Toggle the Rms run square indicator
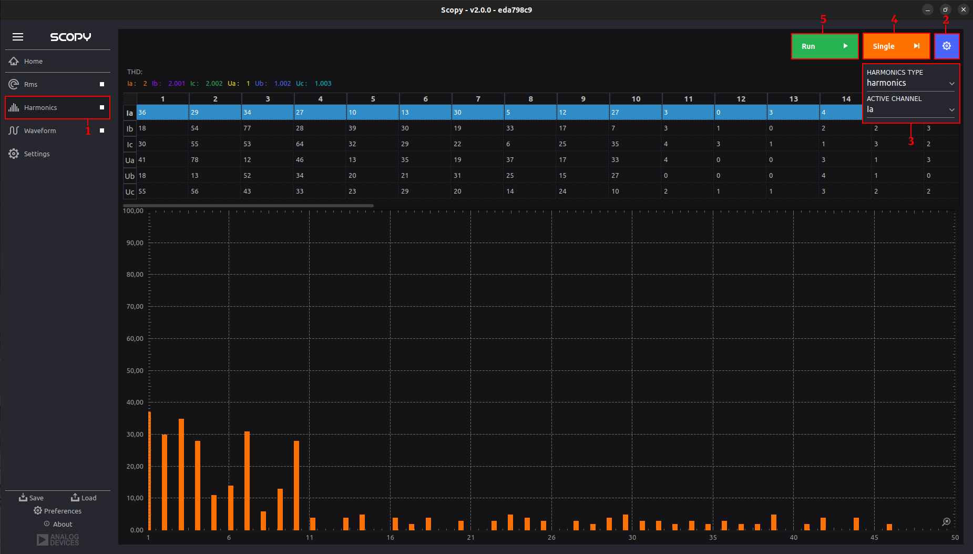This screenshot has width=973, height=554. tap(102, 84)
